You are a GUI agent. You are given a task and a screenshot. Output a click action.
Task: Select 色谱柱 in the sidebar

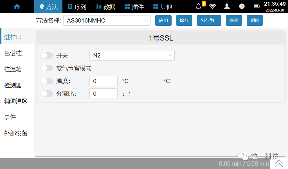(x=17, y=53)
